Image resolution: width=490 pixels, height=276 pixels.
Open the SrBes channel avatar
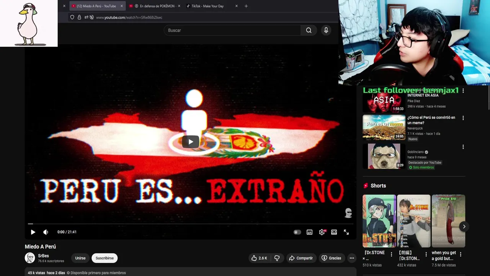(x=30, y=258)
